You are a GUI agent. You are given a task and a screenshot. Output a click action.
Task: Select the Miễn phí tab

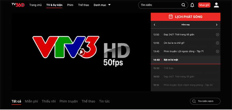coord(31,101)
